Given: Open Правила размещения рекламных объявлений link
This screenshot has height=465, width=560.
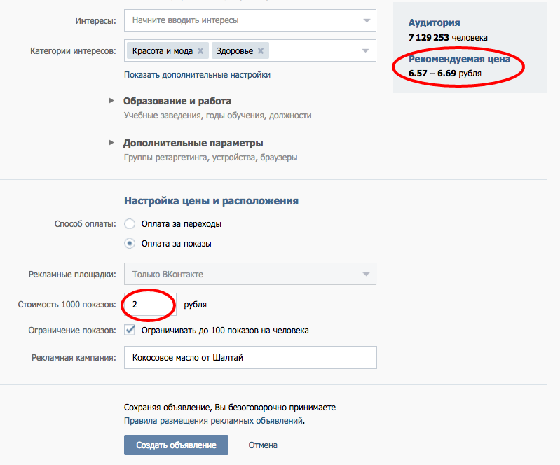Looking at the screenshot, I should click(x=214, y=421).
